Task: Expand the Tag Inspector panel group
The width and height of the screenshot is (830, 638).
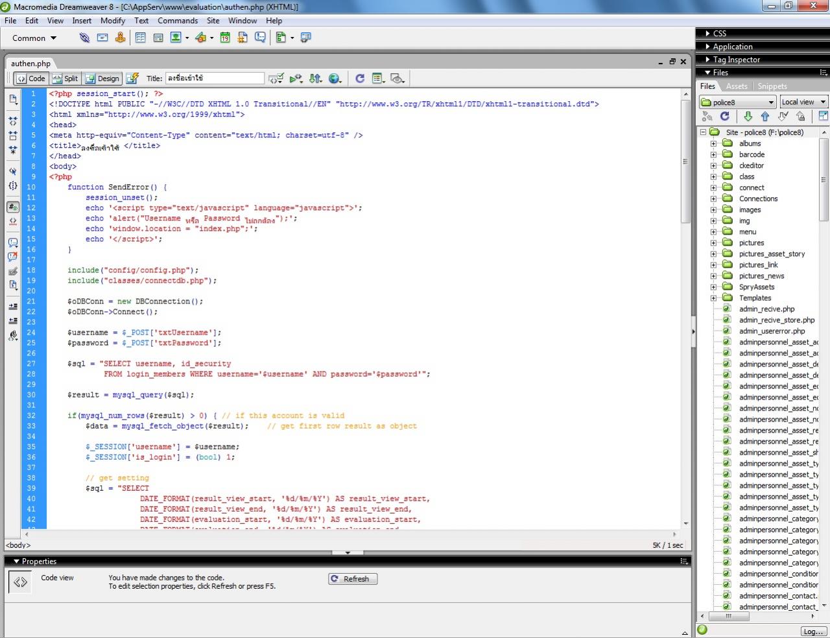Action: pos(707,60)
